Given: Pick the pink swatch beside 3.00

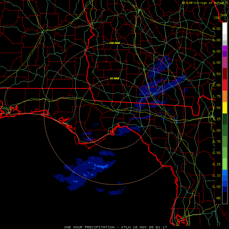Looking at the screenshot, I should click(x=225, y=62).
